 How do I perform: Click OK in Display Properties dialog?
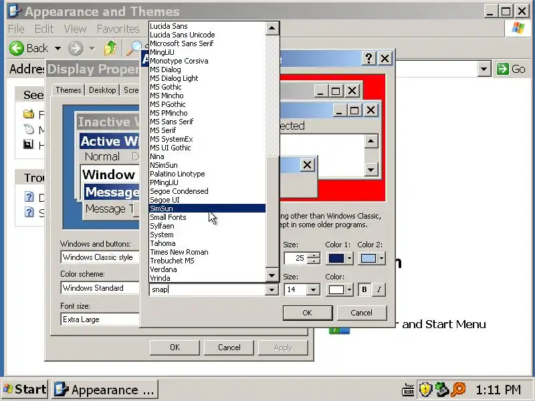point(175,348)
